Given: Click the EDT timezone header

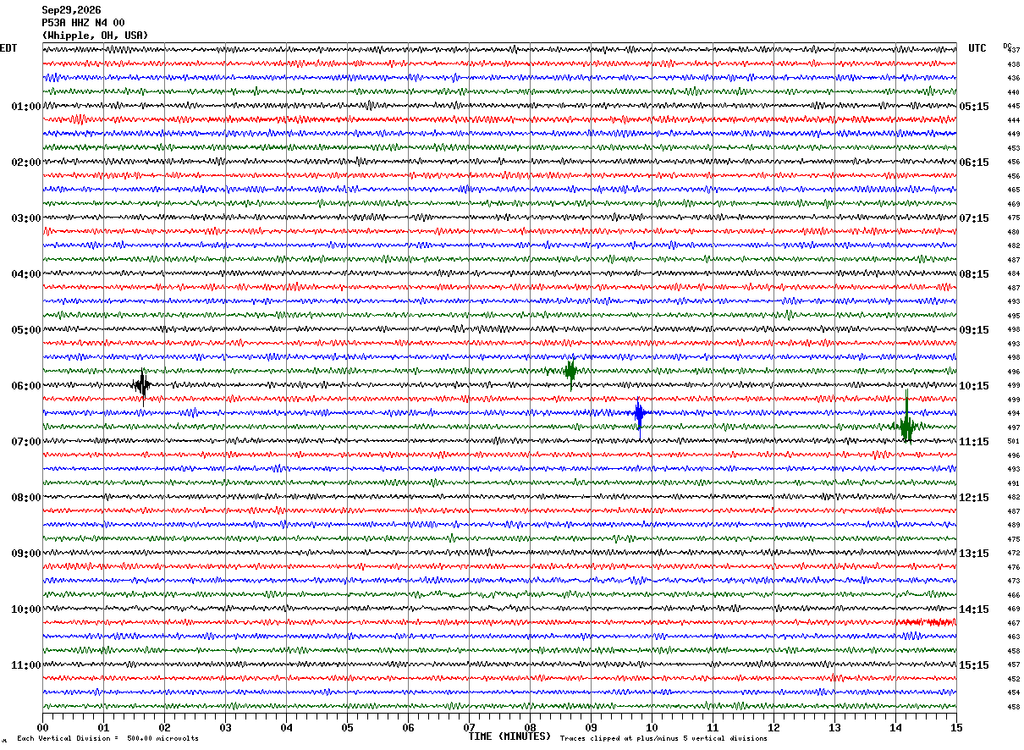Looking at the screenshot, I should point(8,48).
